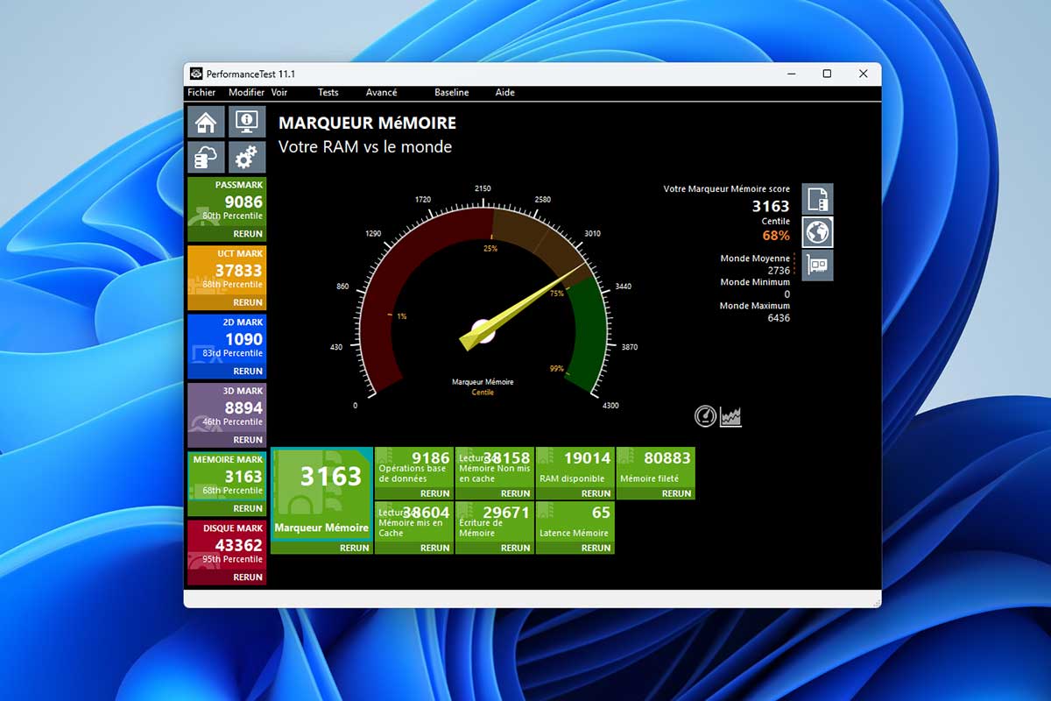Click the hardware card comparison icon
Image resolution: width=1051 pixels, height=701 pixels.
point(817,265)
